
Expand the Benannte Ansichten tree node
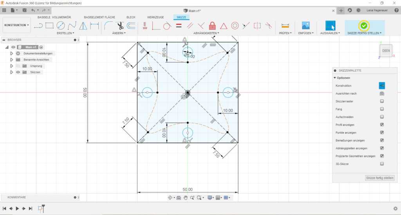click(11, 60)
